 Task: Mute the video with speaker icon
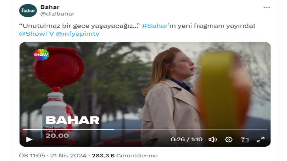click(x=212, y=140)
